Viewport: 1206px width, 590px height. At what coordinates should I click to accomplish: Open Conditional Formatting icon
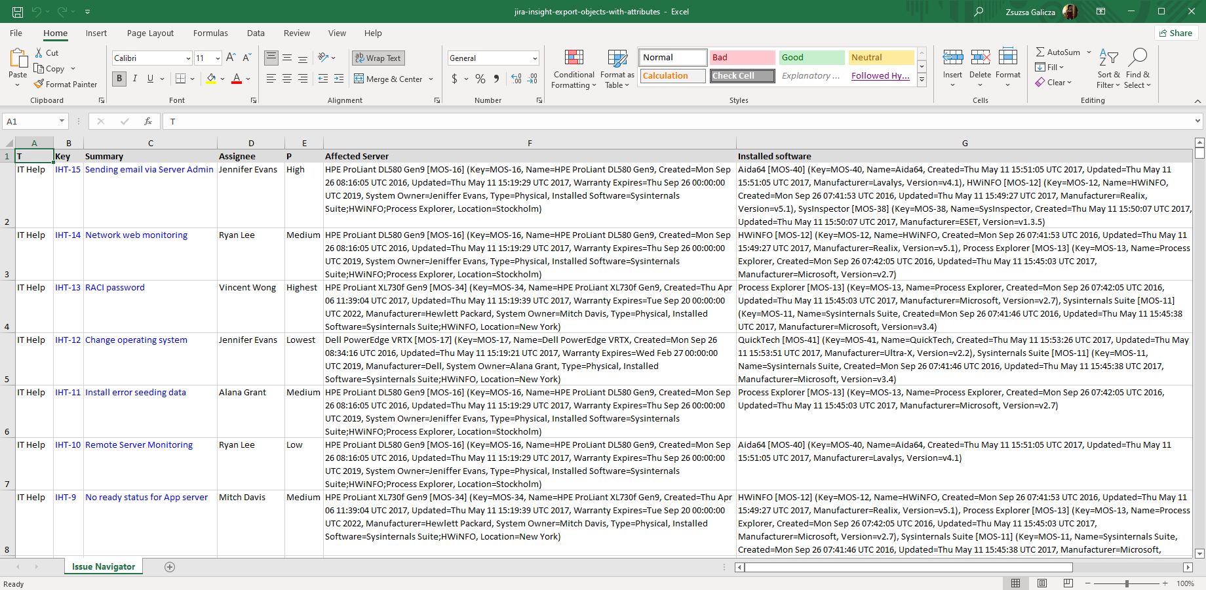click(x=574, y=58)
